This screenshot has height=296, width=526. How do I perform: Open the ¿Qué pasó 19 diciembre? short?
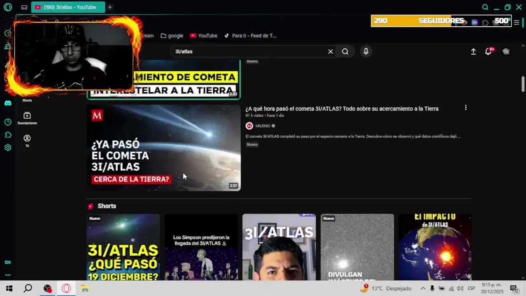pos(123,247)
